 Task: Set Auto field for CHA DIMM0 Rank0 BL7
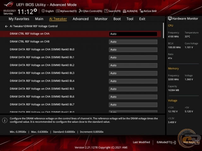pos(133,105)
